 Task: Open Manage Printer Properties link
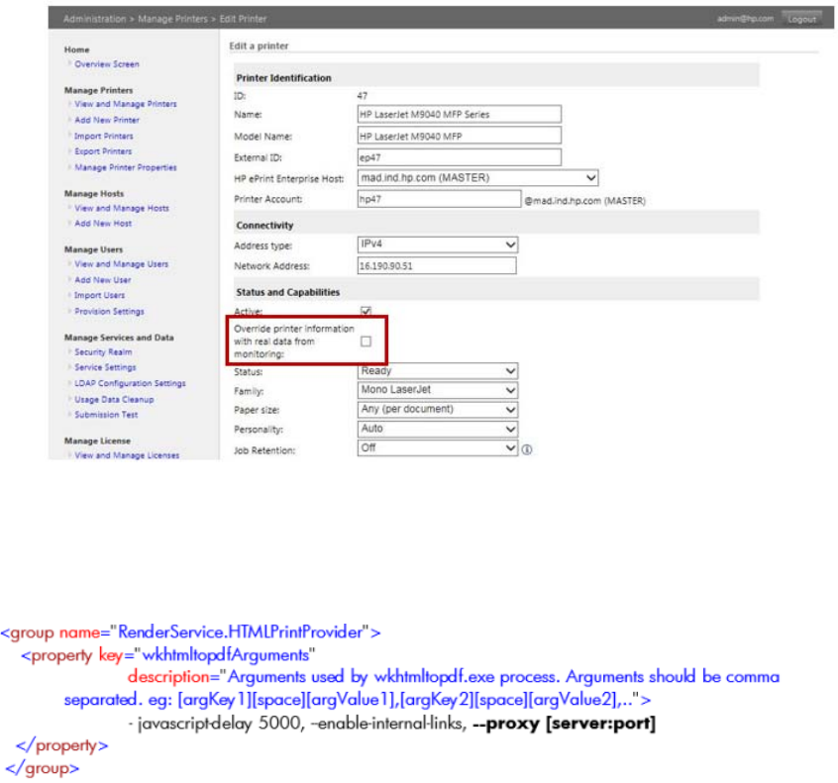point(126,167)
